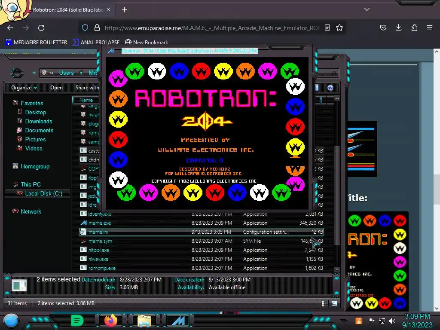Click the Name column header

(x=86, y=100)
